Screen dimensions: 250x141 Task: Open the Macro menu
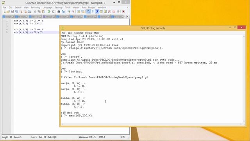(76, 7)
